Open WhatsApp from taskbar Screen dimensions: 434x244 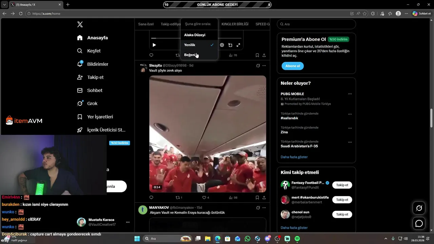(x=248, y=239)
